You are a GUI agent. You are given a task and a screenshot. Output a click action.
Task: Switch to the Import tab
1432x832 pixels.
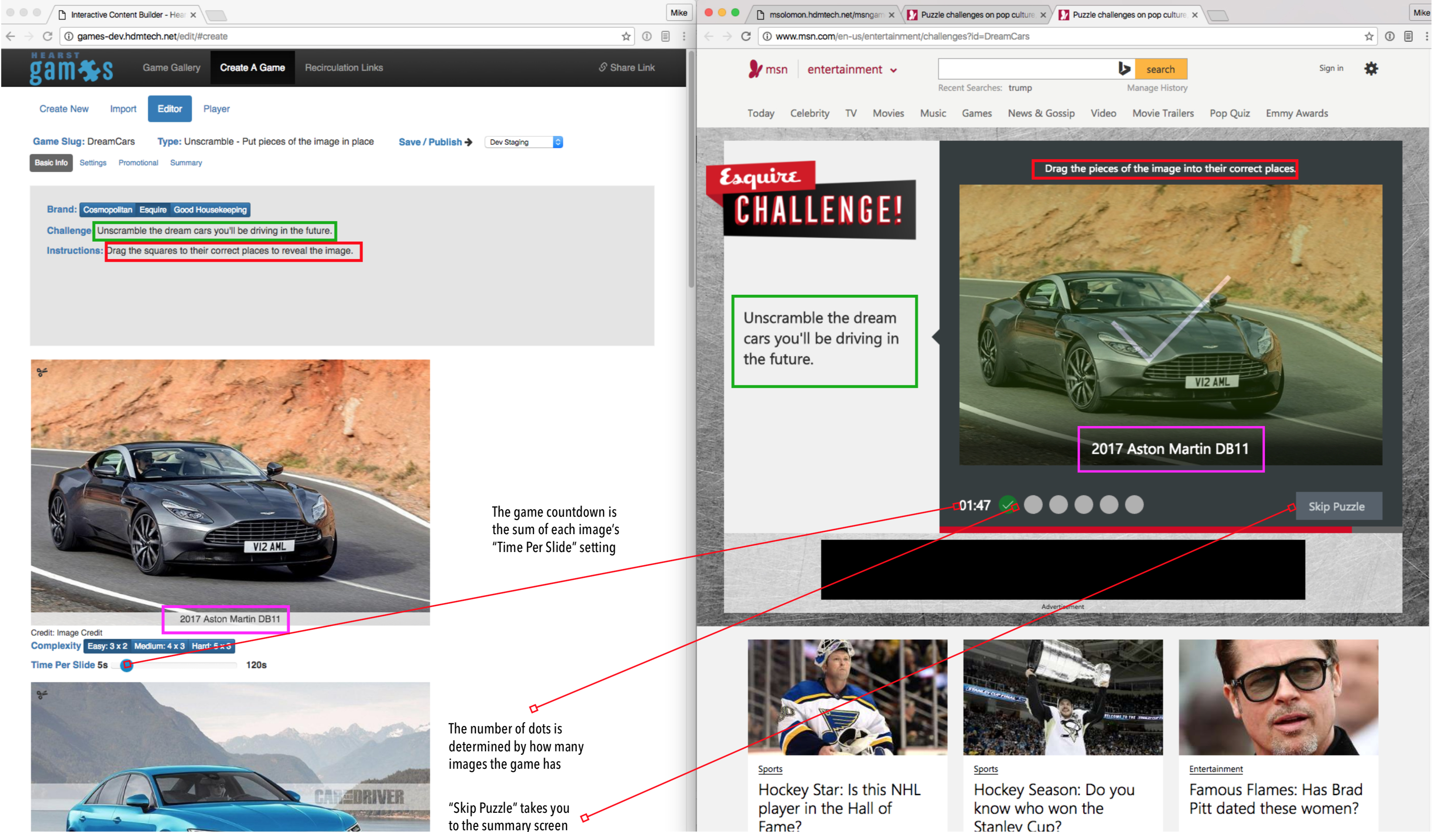(x=123, y=109)
